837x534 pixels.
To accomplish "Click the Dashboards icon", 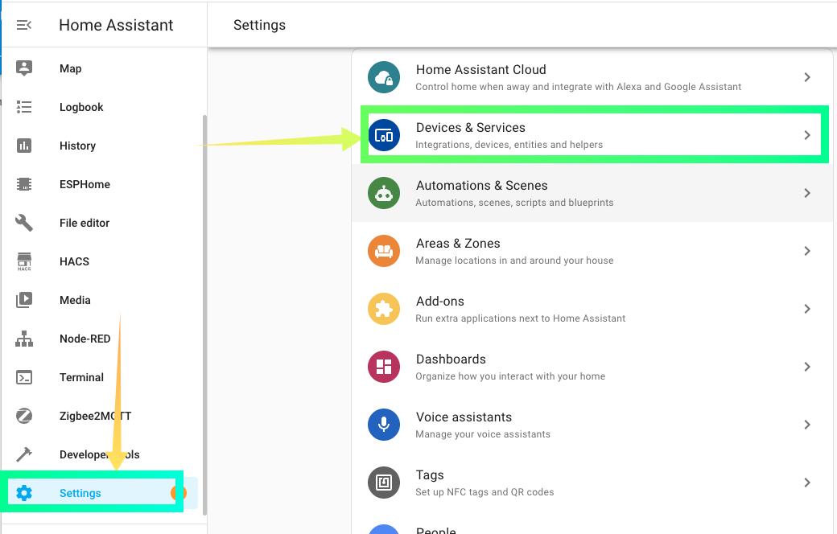I will [x=384, y=367].
